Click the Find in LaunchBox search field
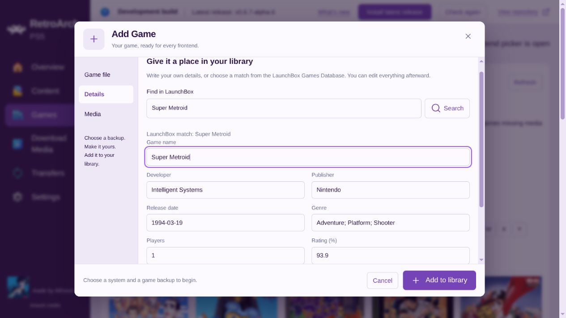 pyautogui.click(x=284, y=108)
